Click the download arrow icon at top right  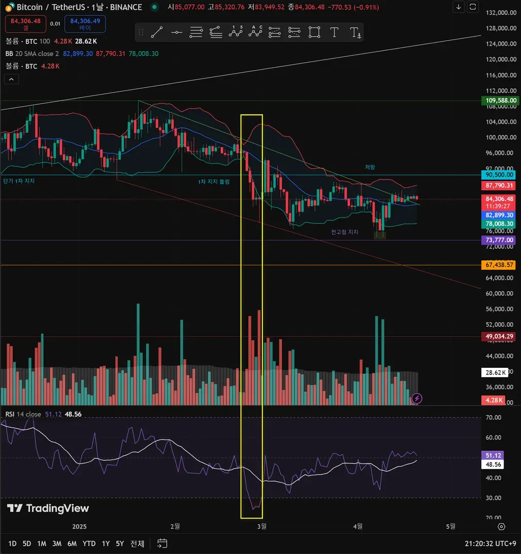[x=458, y=7]
